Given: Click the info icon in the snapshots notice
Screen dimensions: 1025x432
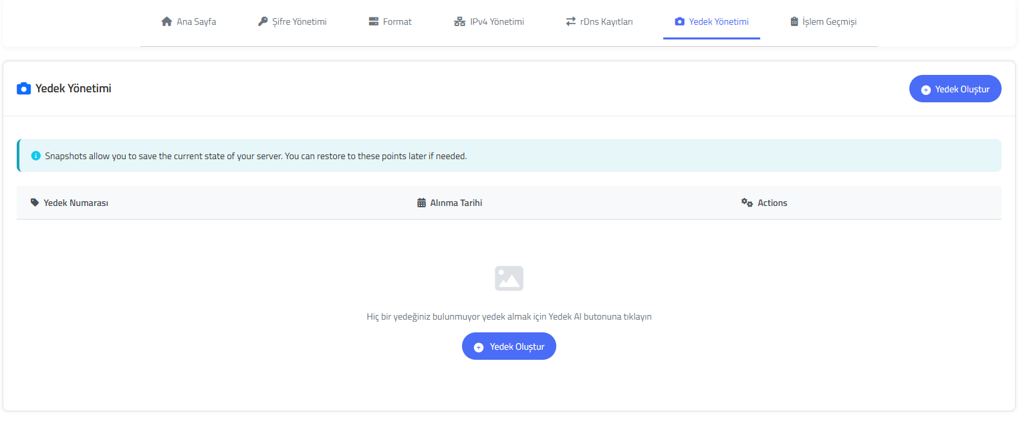Looking at the screenshot, I should tap(36, 156).
